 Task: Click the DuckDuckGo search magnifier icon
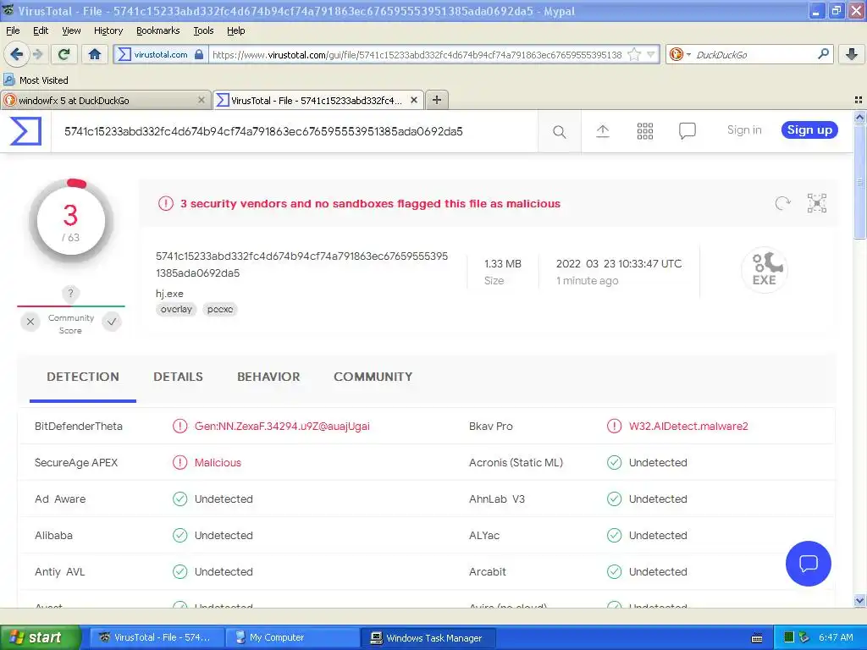click(823, 54)
